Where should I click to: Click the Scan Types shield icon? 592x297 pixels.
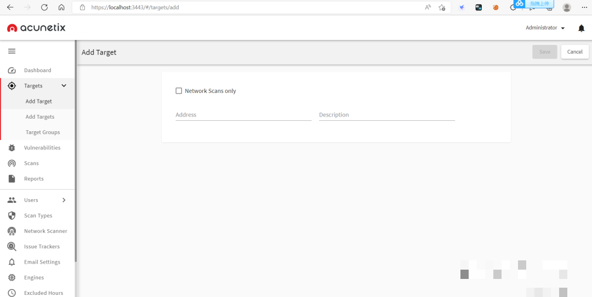coord(12,216)
